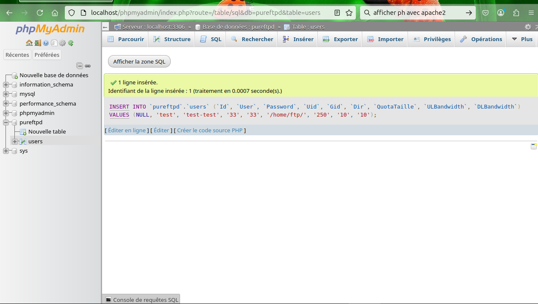The image size is (538, 304).
Task: Open the phpMyAdmin documentation help icon
Action: click(x=46, y=43)
